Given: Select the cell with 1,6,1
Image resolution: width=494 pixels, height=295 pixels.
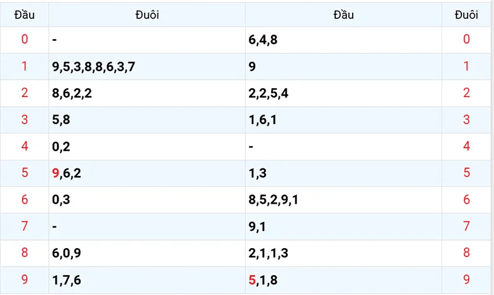Looking at the screenshot, I should 262,120.
